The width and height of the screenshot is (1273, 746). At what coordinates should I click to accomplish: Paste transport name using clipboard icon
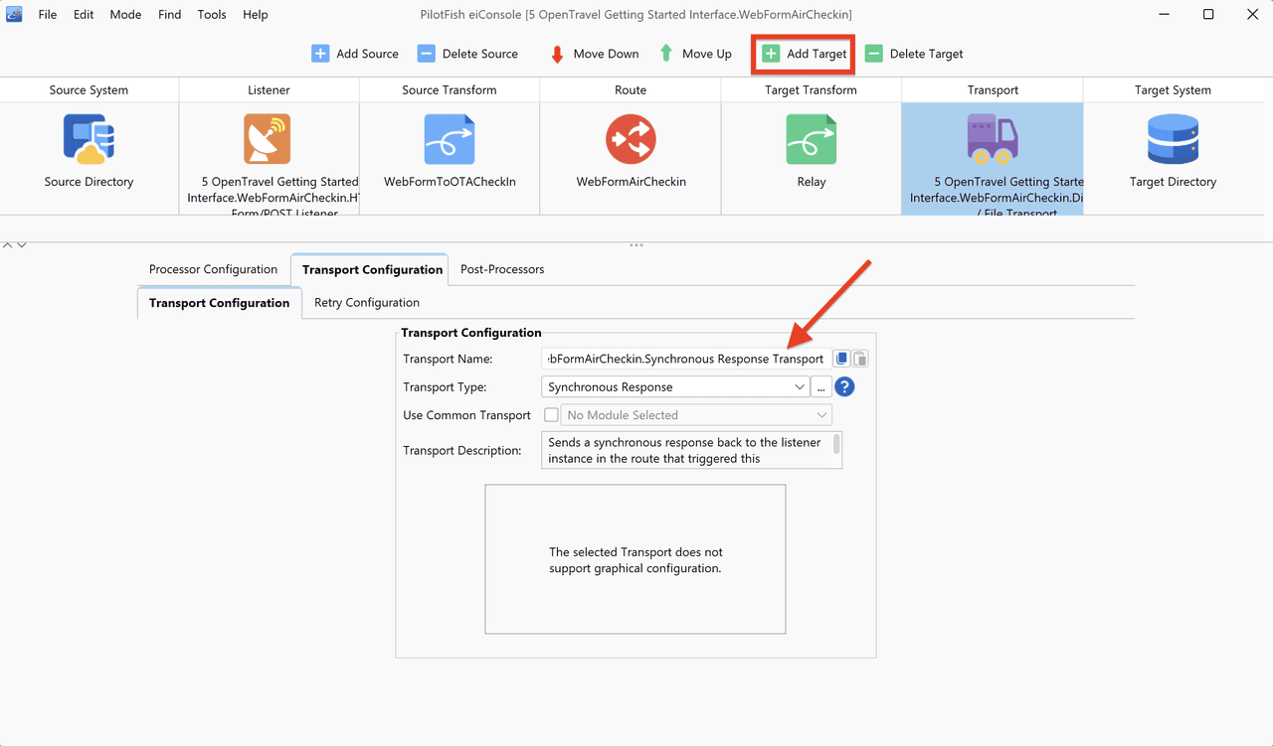[x=860, y=359]
